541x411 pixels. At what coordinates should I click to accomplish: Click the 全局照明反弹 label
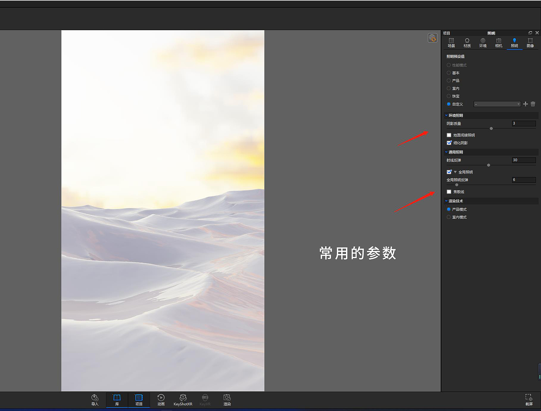(458, 180)
